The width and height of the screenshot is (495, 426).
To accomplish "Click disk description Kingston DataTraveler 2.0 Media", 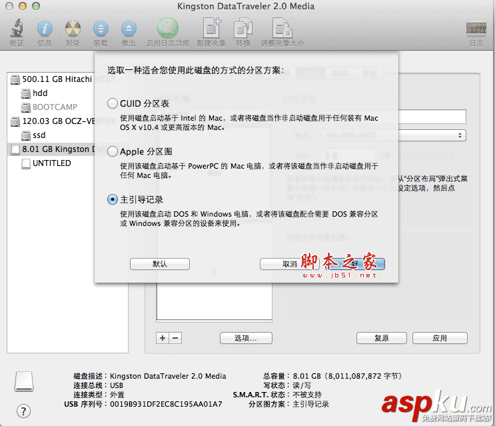I will tap(168, 376).
